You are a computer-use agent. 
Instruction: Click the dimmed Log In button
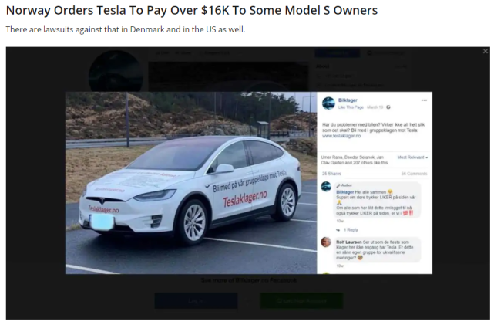coord(196,301)
